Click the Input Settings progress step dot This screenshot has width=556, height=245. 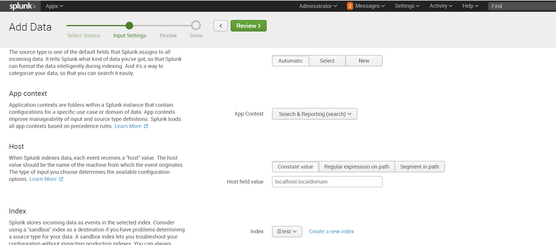pyautogui.click(x=129, y=26)
